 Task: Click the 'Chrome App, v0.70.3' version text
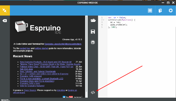[72, 40]
